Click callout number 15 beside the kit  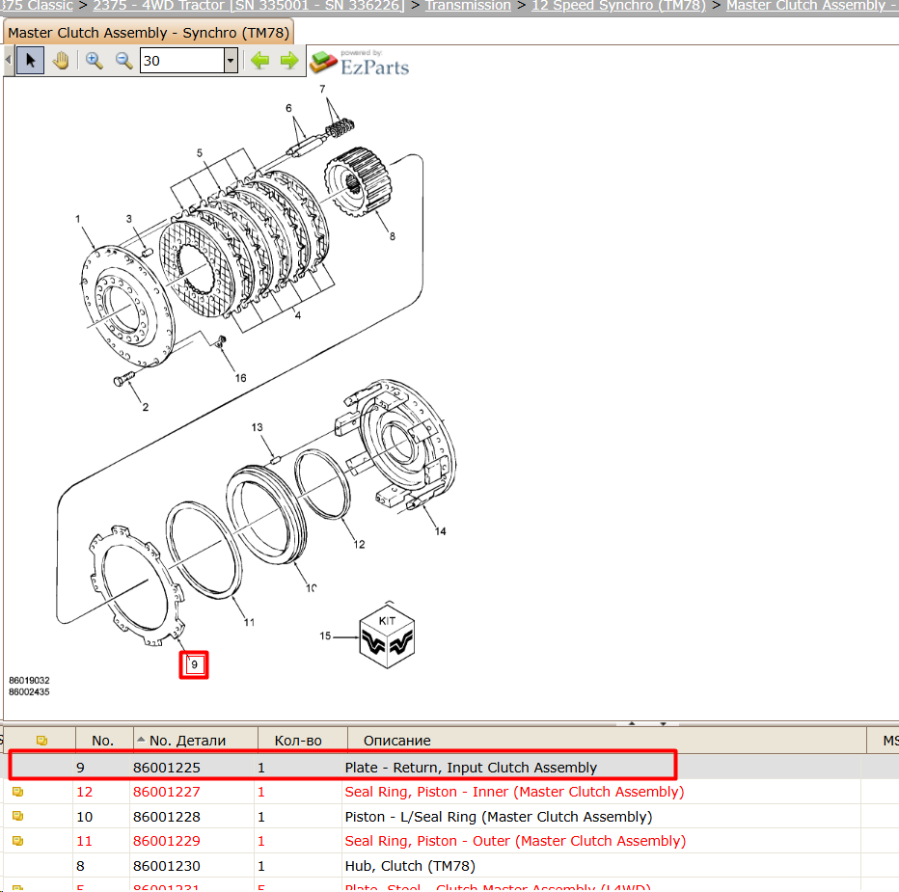pos(325,635)
